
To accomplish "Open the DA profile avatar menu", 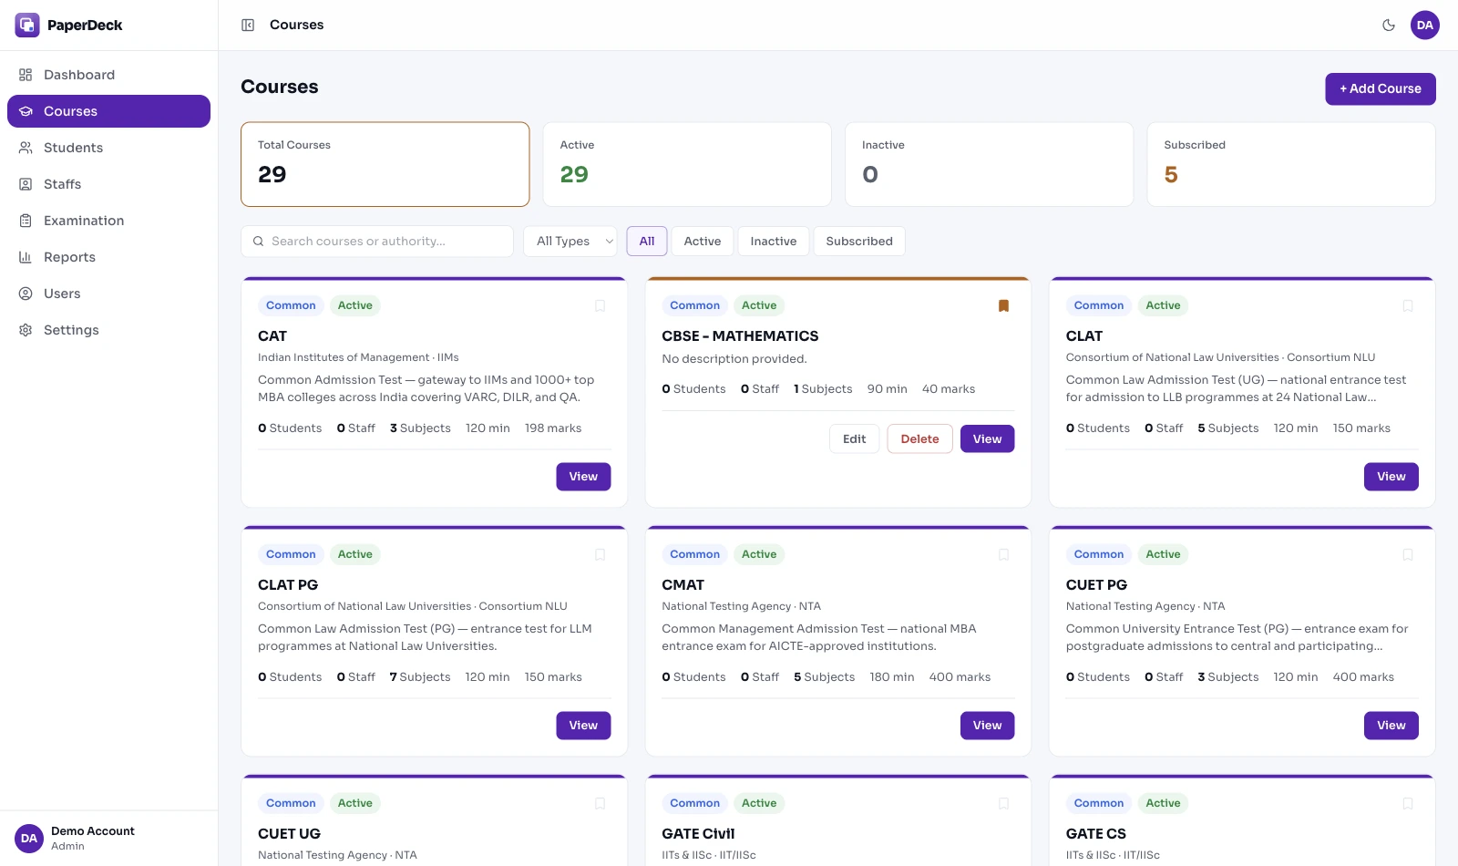I will (x=1425, y=25).
